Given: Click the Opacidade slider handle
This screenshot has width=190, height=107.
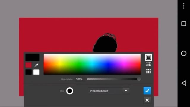Looking at the screenshot, I should click(x=139, y=79).
